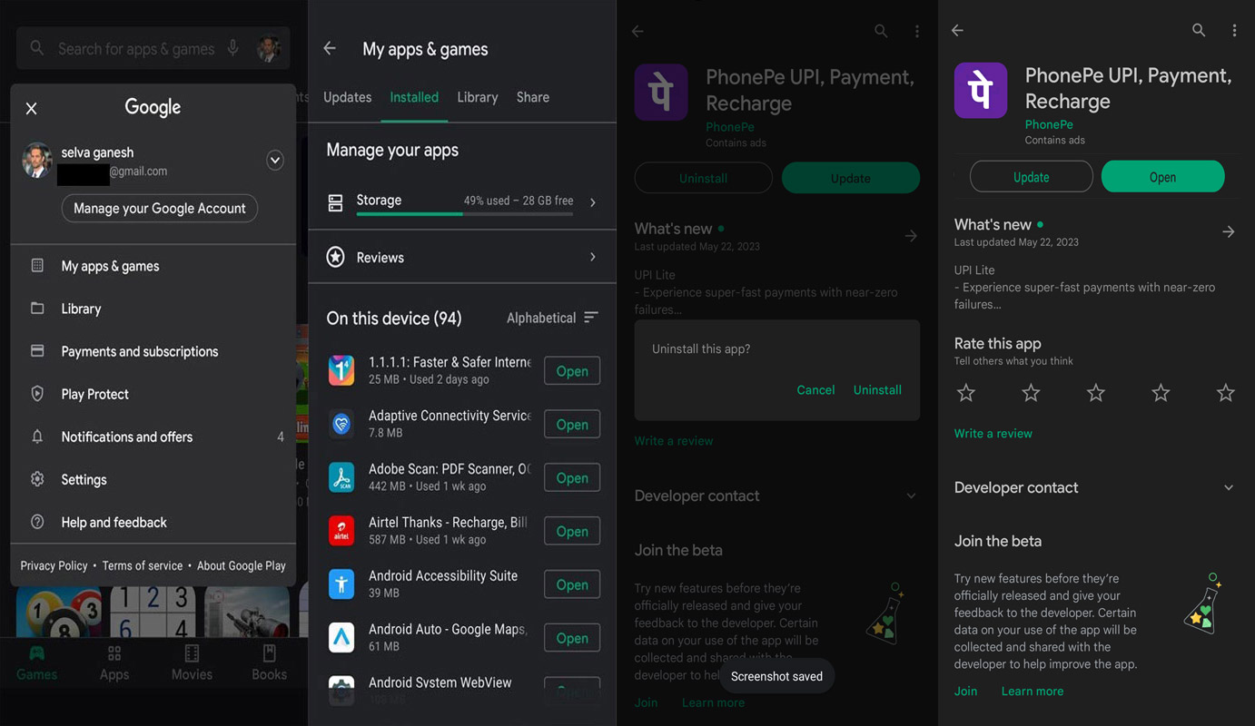Tap the Adobe Scan app icon
The height and width of the screenshot is (726, 1255).
click(341, 477)
